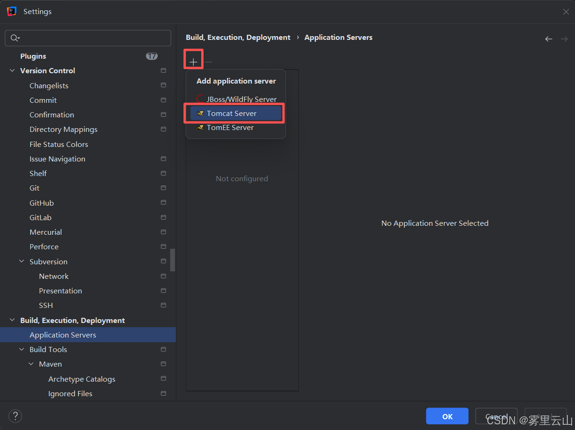Screen dimensions: 575x430
Task: Select JBoss/WildFly Server from the popup
Action: (x=236, y=99)
